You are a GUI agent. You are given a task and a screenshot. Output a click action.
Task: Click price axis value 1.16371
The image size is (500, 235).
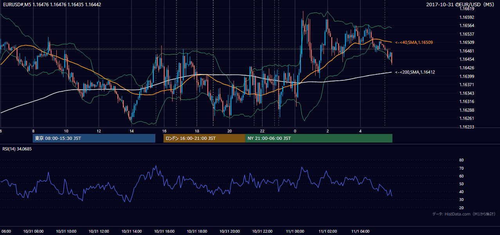coord(467,85)
